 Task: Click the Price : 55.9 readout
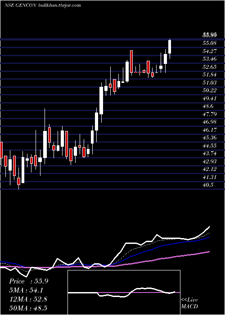click(29, 281)
